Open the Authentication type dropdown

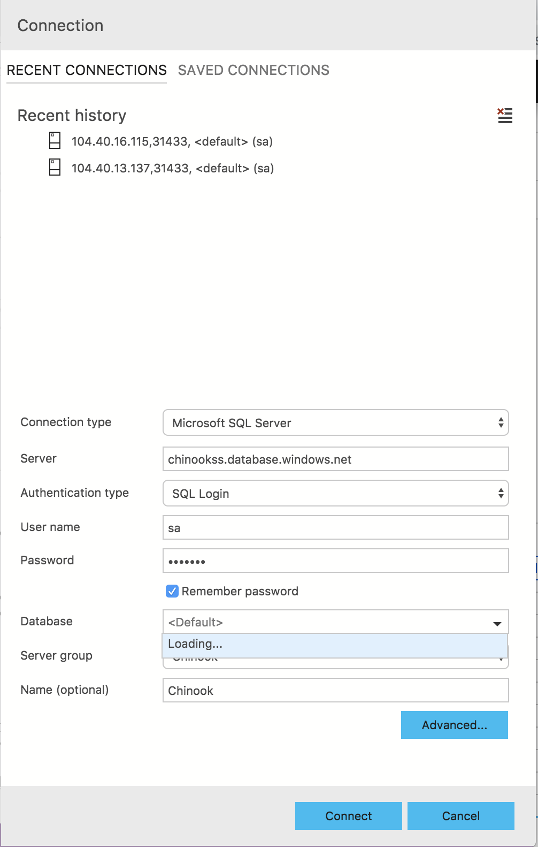point(336,494)
